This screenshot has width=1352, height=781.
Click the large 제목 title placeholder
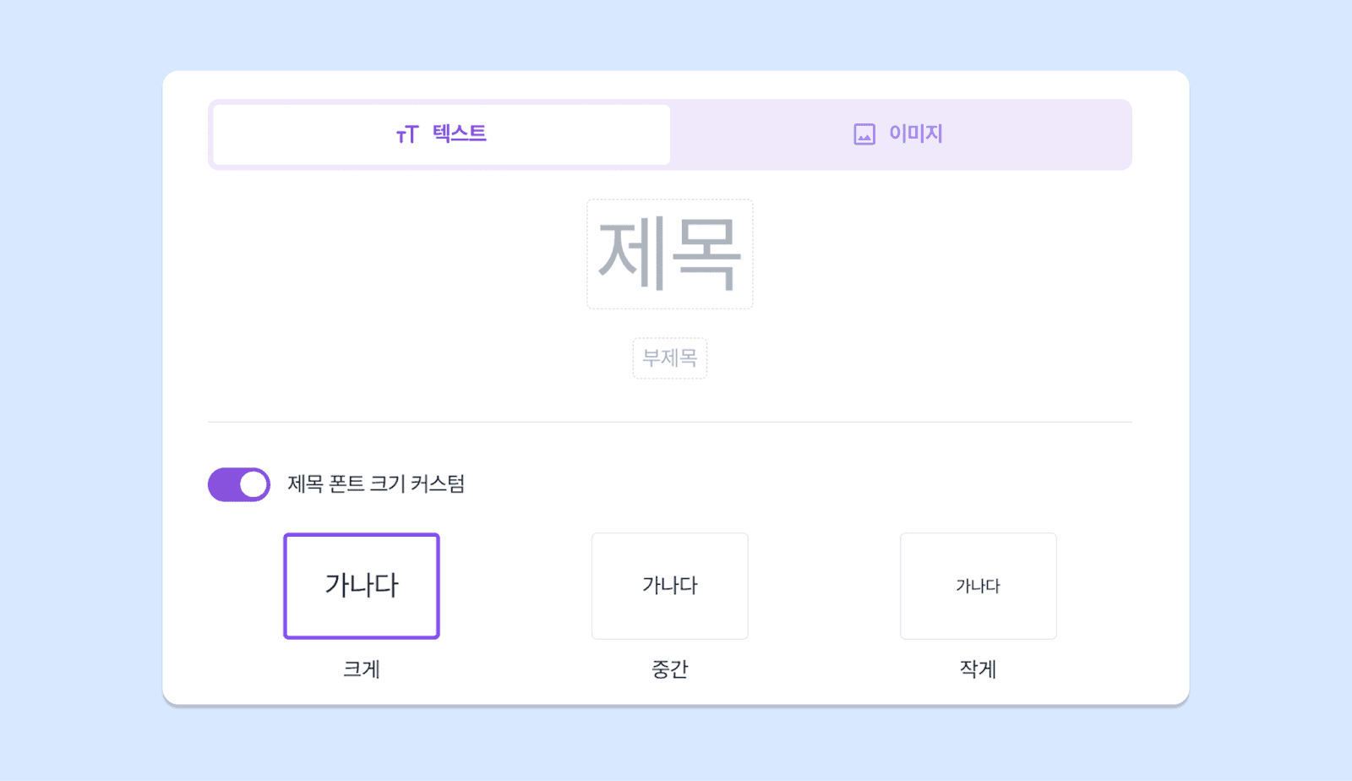[670, 254]
